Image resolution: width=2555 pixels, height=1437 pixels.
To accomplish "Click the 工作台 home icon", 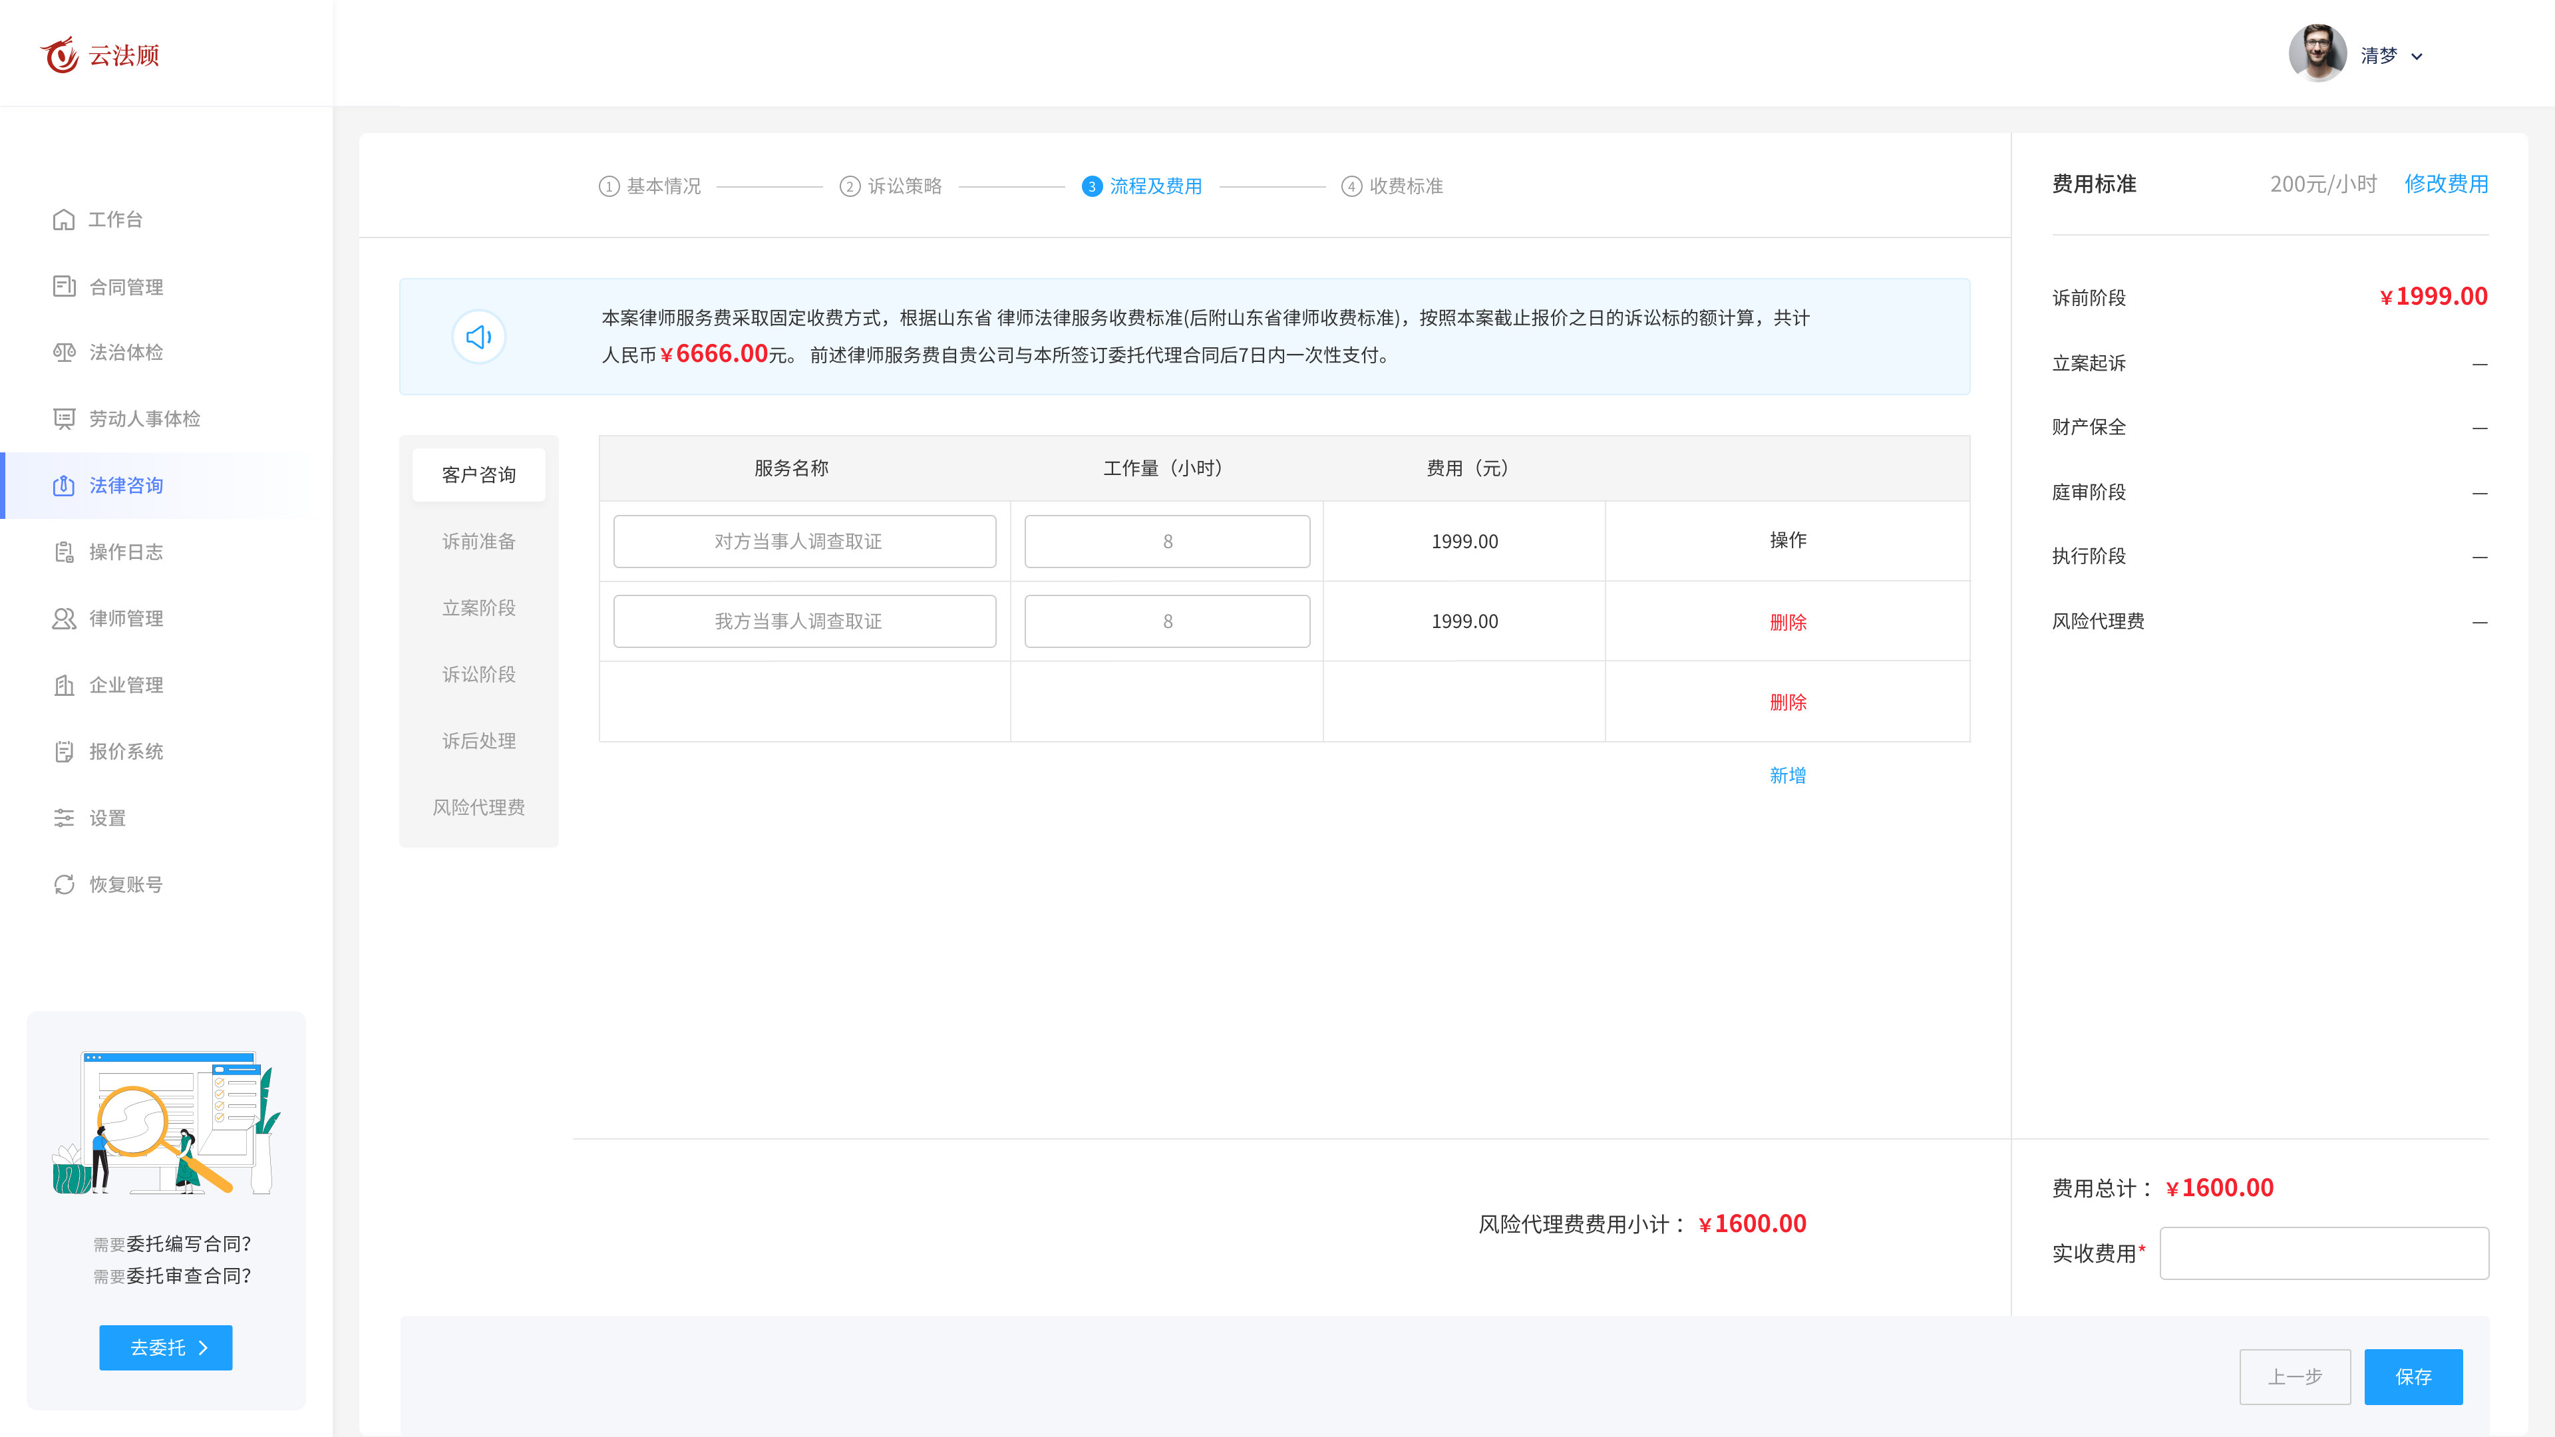I will tap(63, 219).
